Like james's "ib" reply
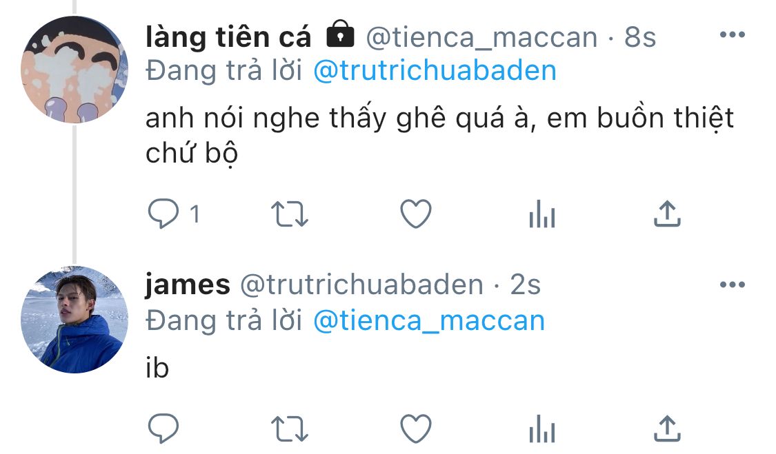Viewport: 776px width, 454px height. coord(416,429)
